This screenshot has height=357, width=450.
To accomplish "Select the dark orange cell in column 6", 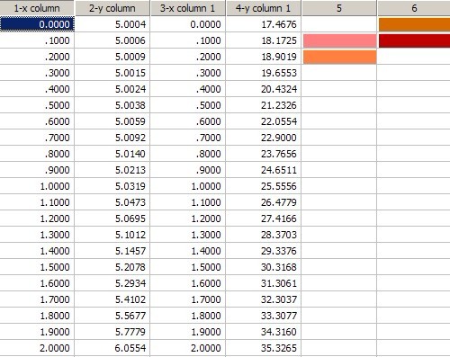I will 414,24.
